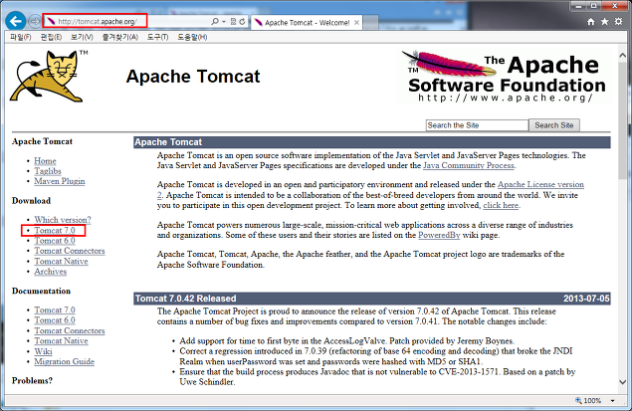The height and width of the screenshot is (411, 632).
Task: Open the 편집(E) menu
Action: tap(51, 37)
